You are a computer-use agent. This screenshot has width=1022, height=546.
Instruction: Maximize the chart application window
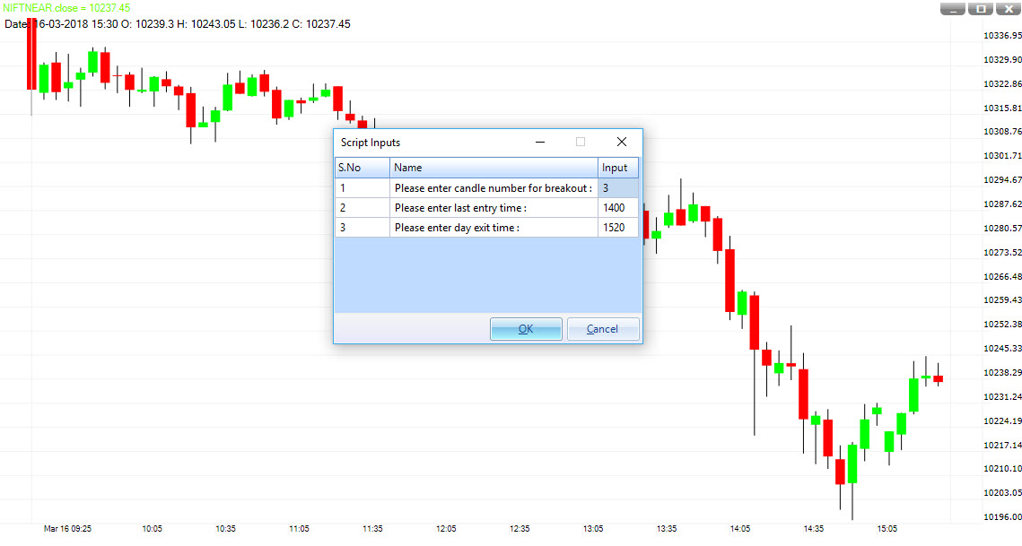(x=980, y=8)
